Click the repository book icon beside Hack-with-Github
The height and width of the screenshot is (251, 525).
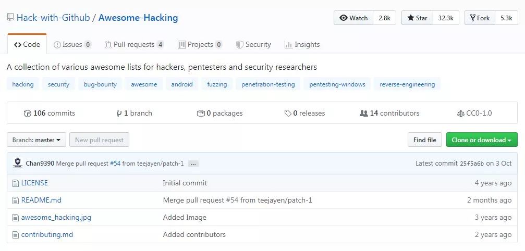coord(10,18)
